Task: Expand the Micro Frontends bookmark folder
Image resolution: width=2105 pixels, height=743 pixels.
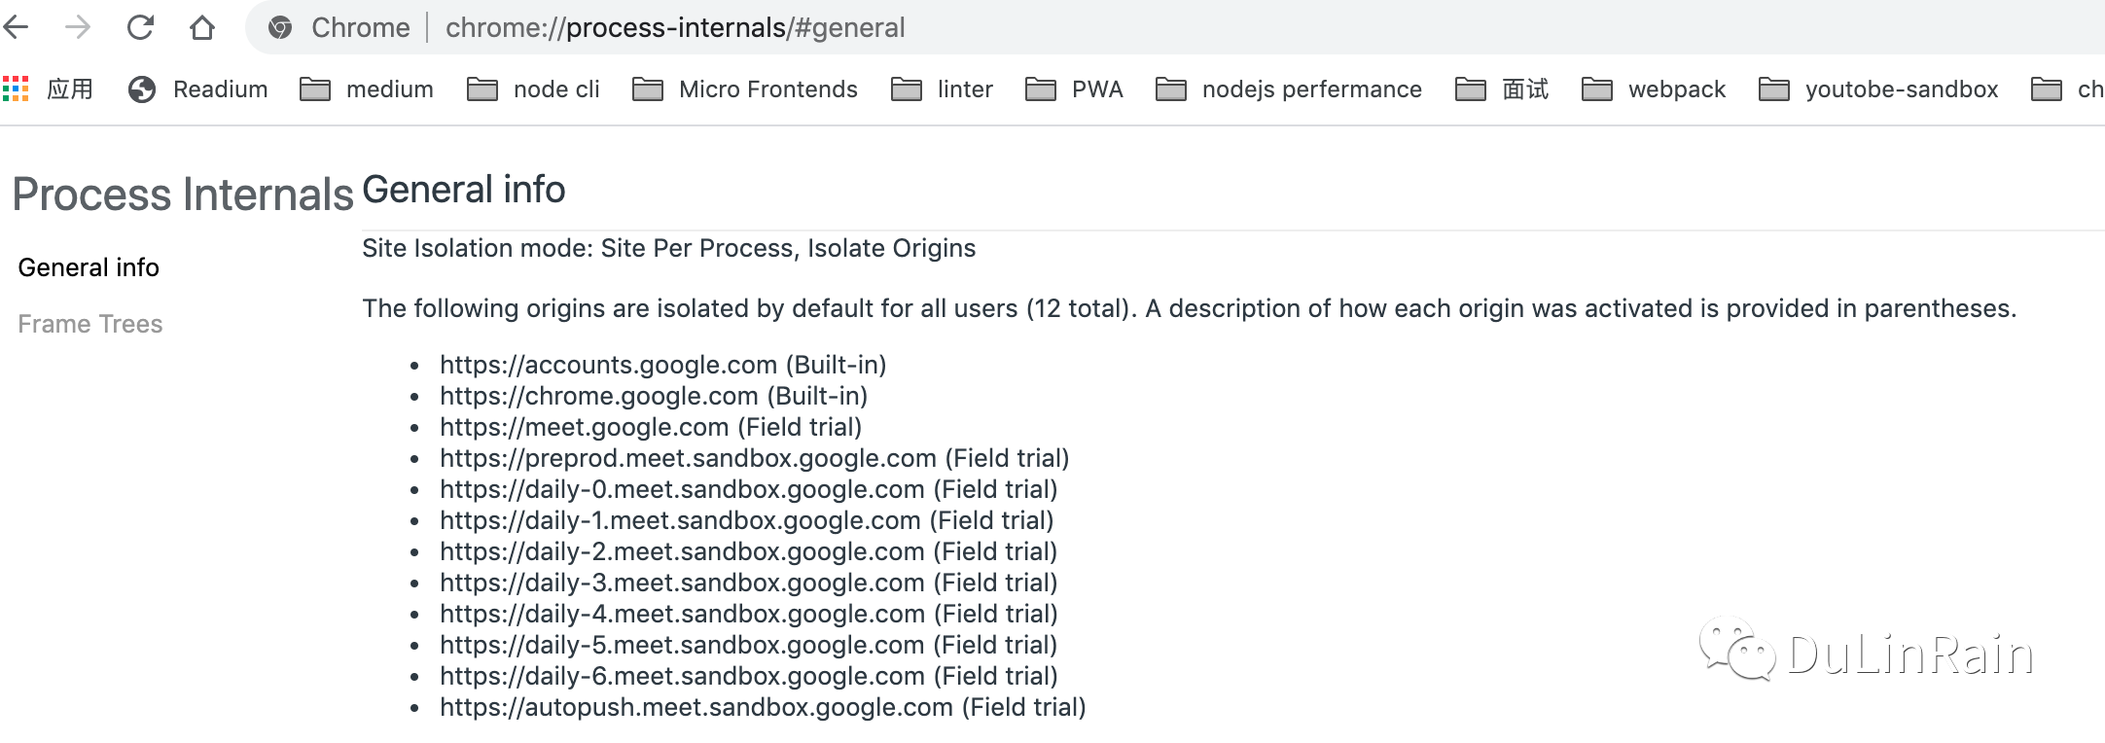Action: (745, 89)
